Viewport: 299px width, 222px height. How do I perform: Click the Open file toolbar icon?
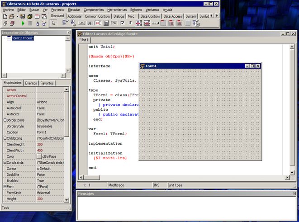(x=12, y=17)
